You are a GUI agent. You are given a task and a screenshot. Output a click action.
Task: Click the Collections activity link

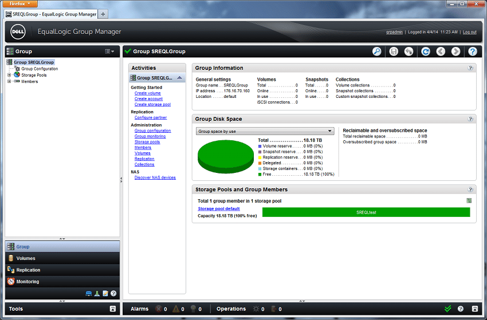(144, 164)
